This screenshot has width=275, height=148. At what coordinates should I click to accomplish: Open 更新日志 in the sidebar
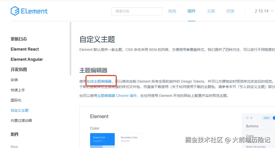pos(19,39)
